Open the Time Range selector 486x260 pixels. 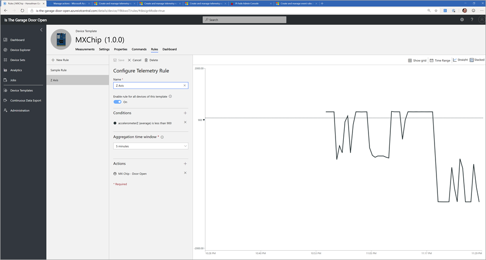point(440,60)
